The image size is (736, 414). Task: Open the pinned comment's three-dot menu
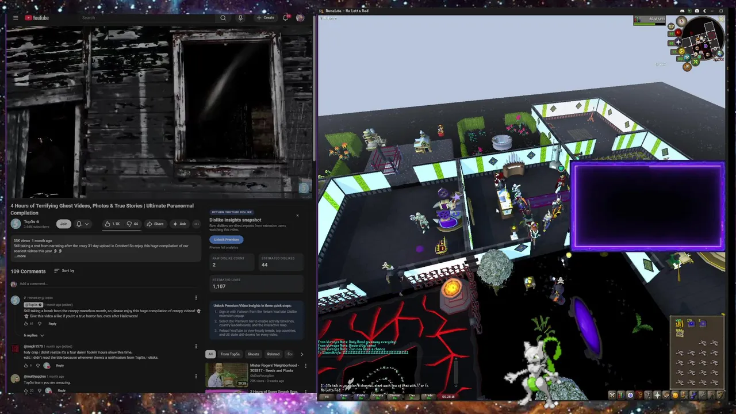[x=195, y=298]
